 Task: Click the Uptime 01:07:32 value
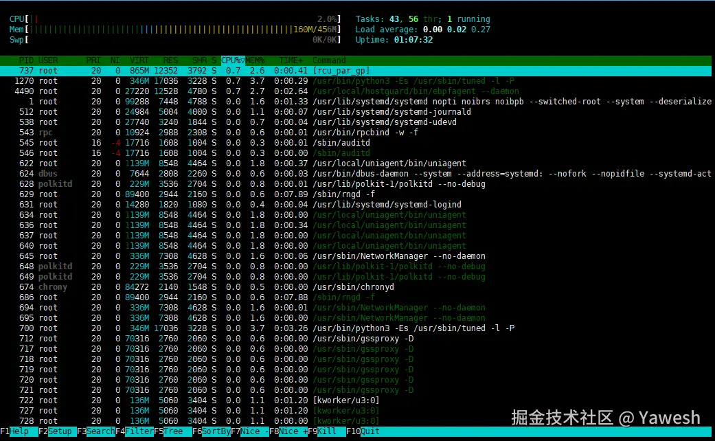point(413,40)
